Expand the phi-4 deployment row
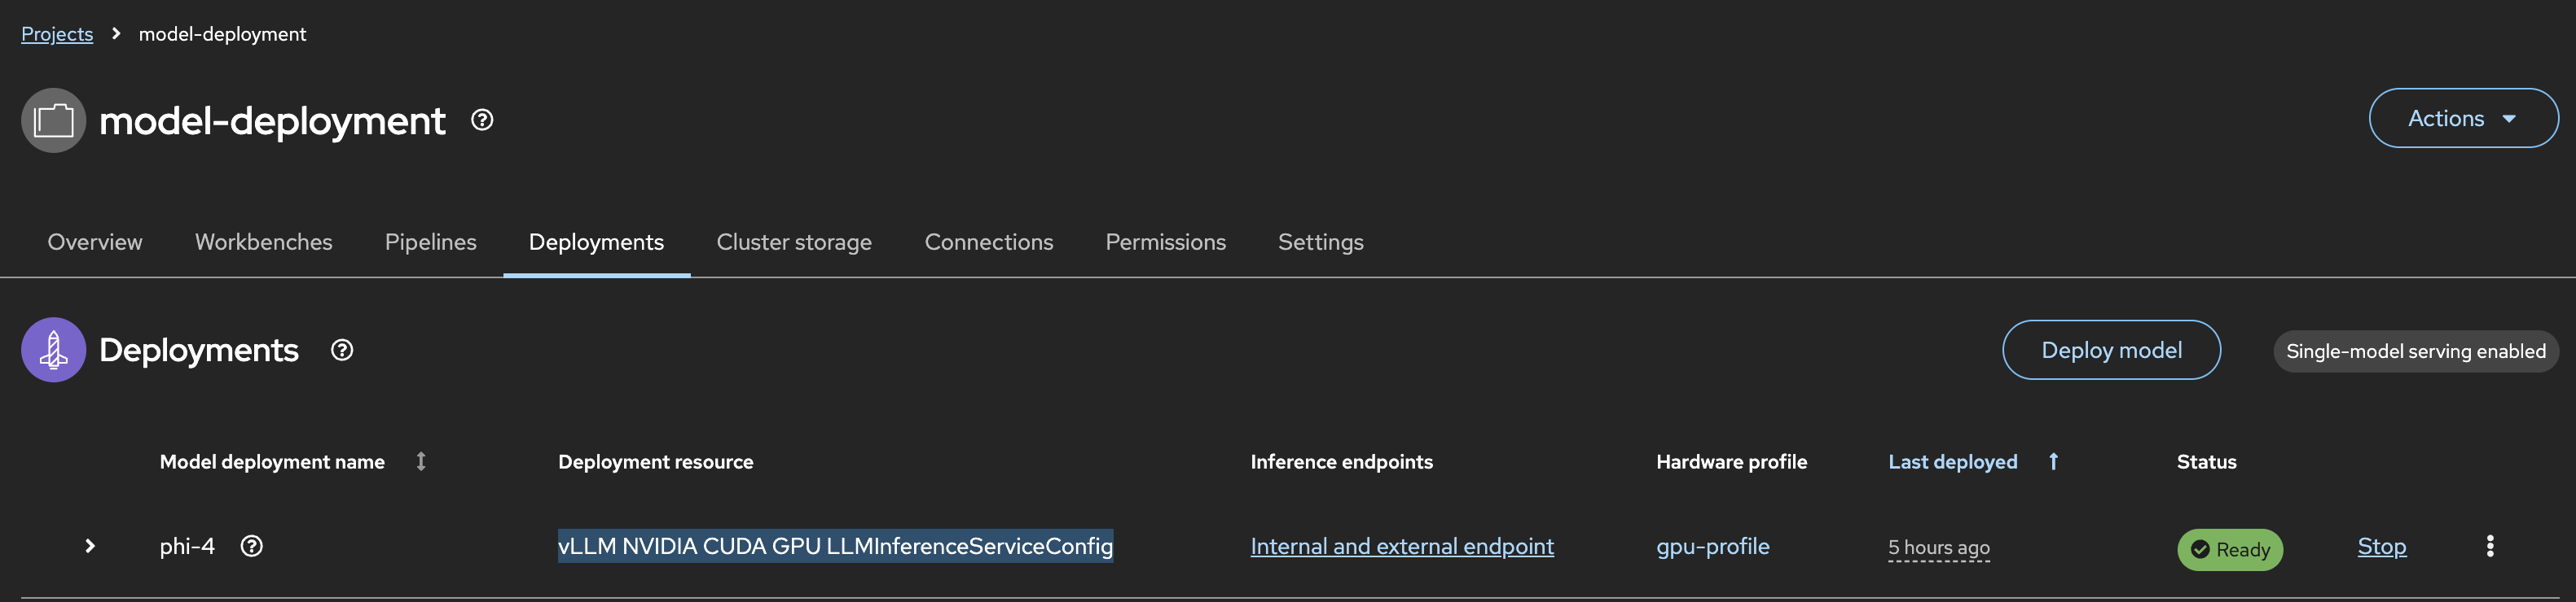The height and width of the screenshot is (602, 2576). [90, 546]
